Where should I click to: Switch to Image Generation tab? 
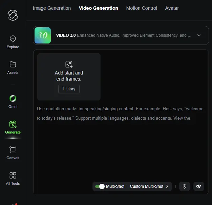point(52,8)
